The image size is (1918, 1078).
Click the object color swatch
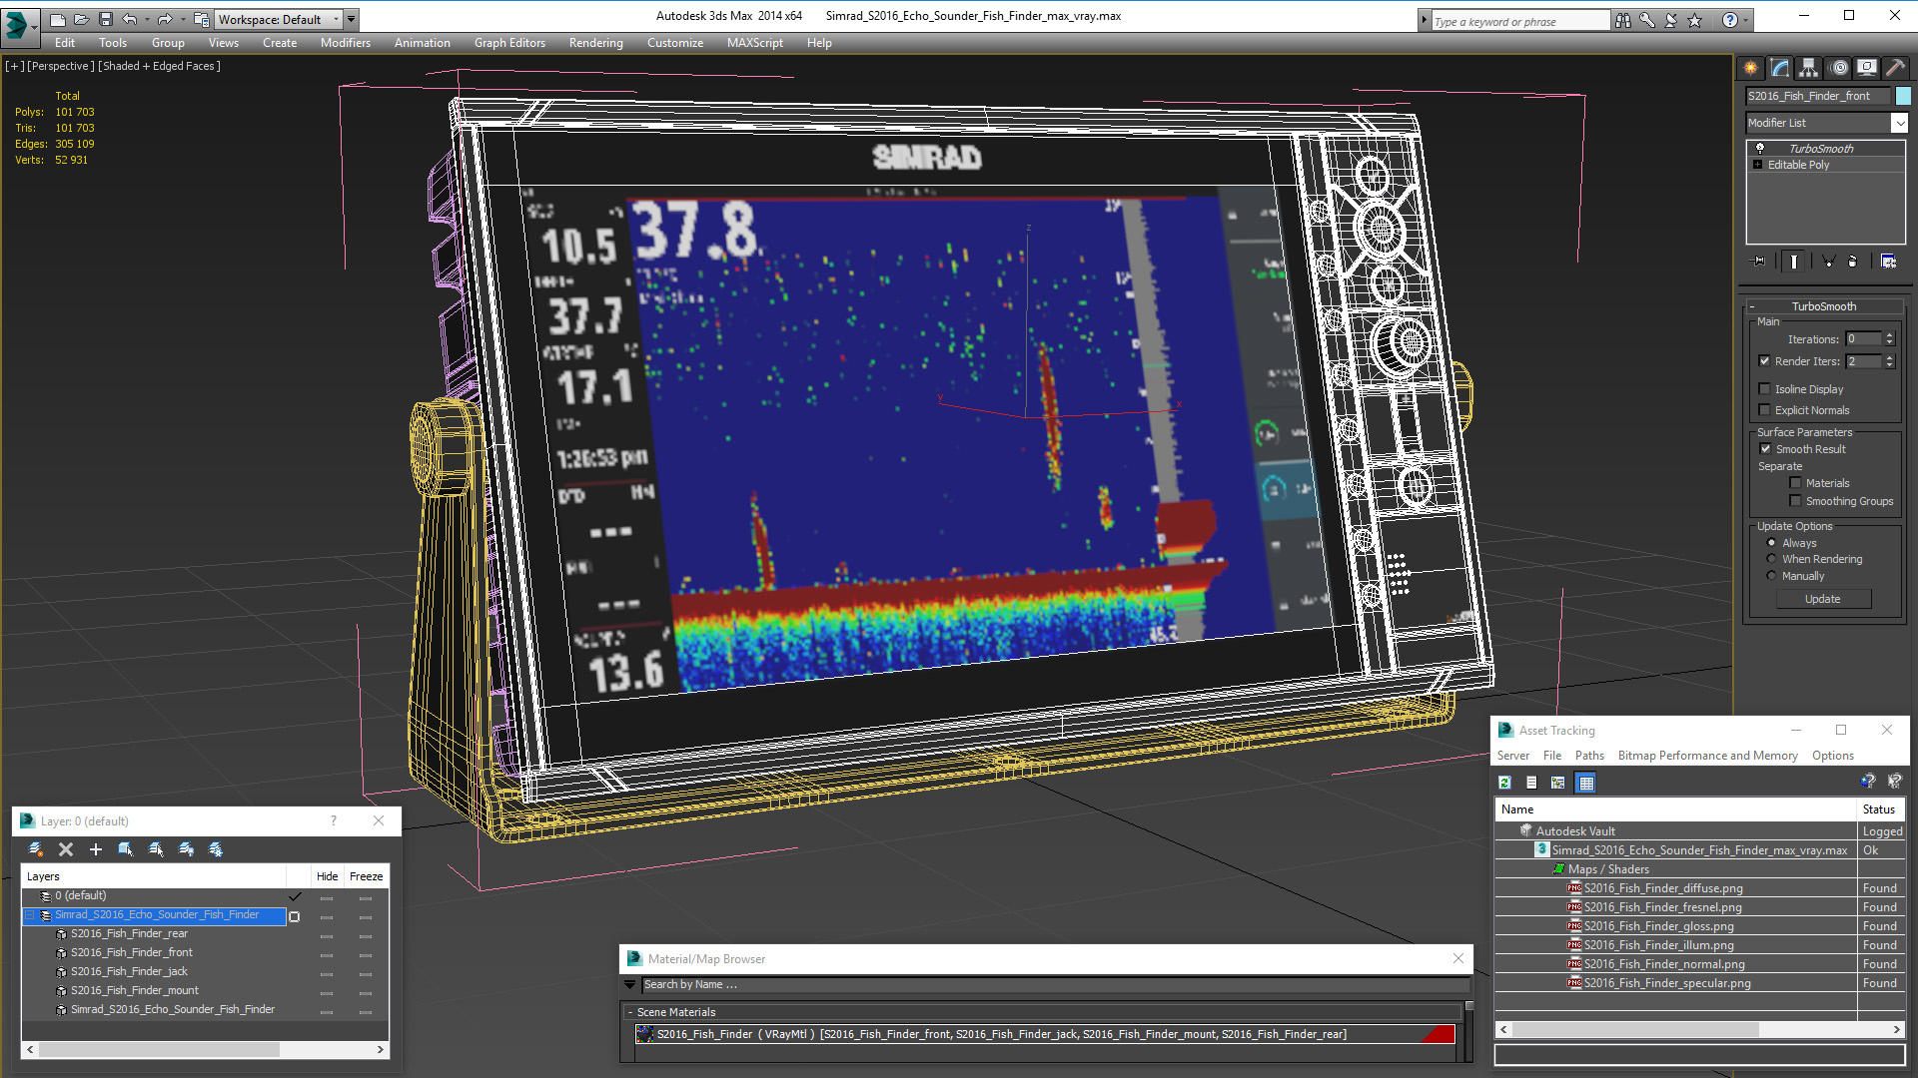pyautogui.click(x=1903, y=96)
